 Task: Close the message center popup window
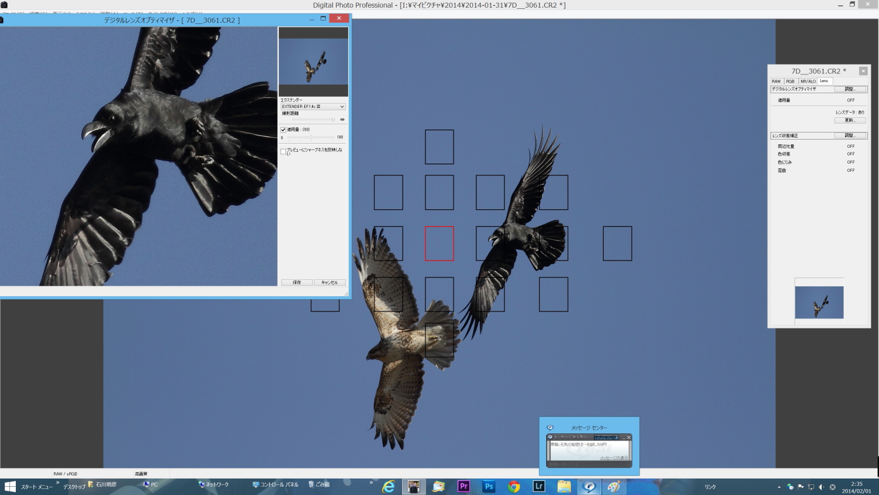click(x=629, y=438)
